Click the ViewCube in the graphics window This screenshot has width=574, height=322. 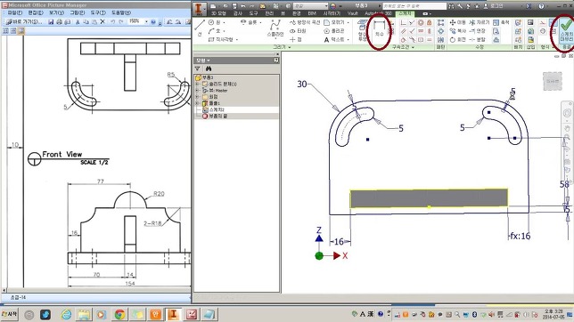(x=552, y=81)
